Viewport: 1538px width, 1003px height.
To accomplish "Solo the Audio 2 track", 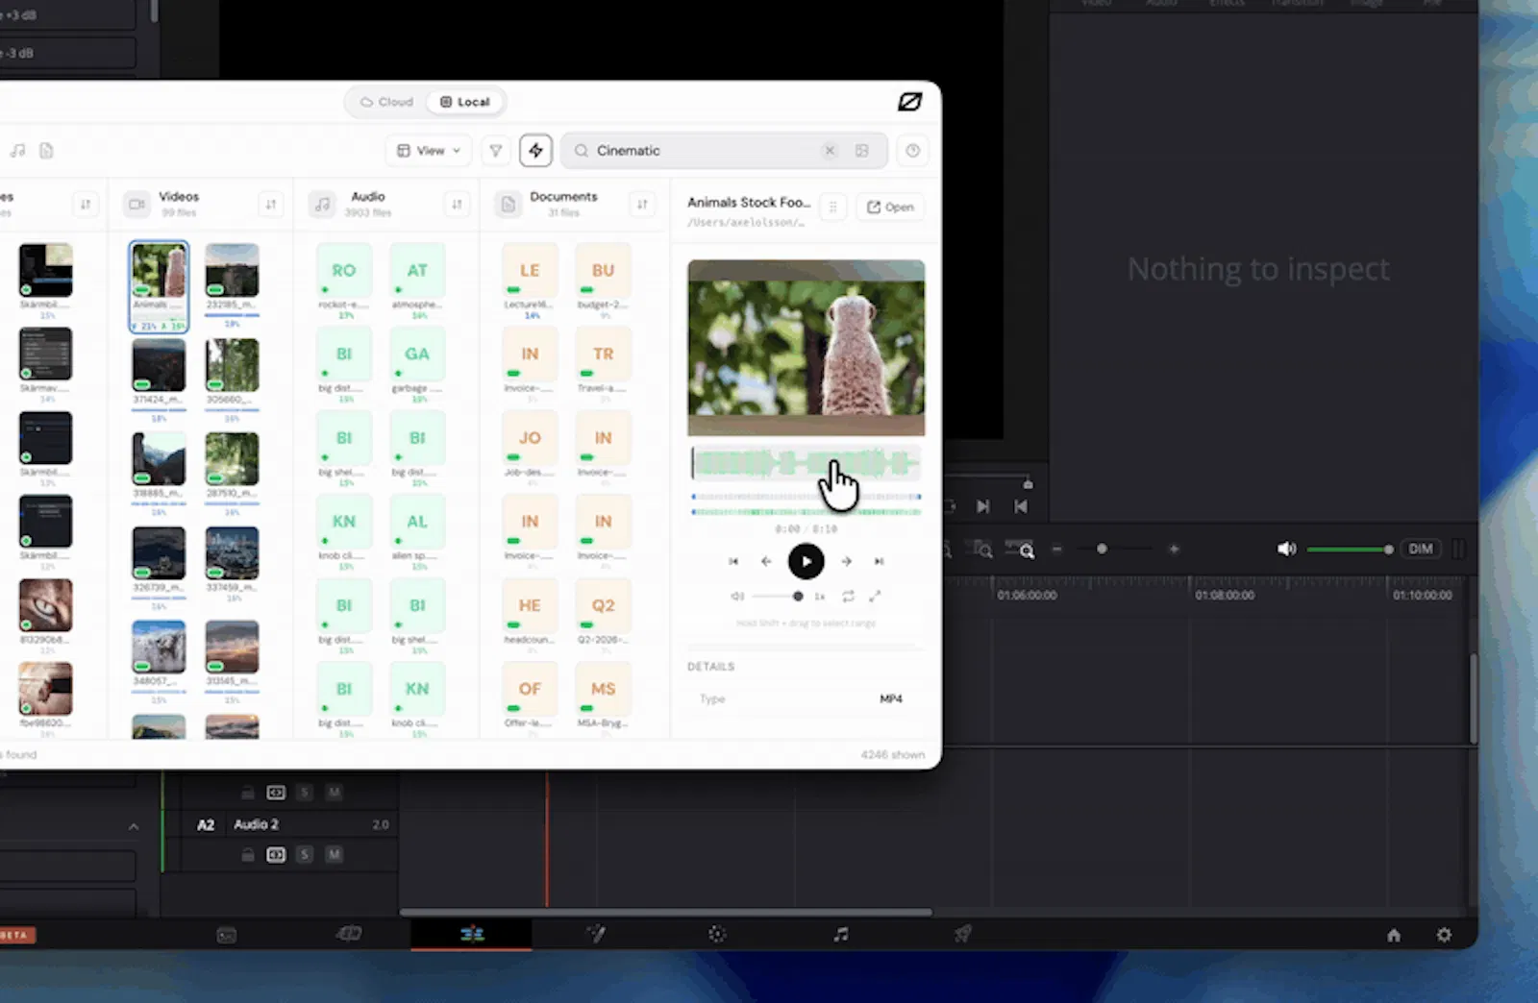I will (x=305, y=854).
